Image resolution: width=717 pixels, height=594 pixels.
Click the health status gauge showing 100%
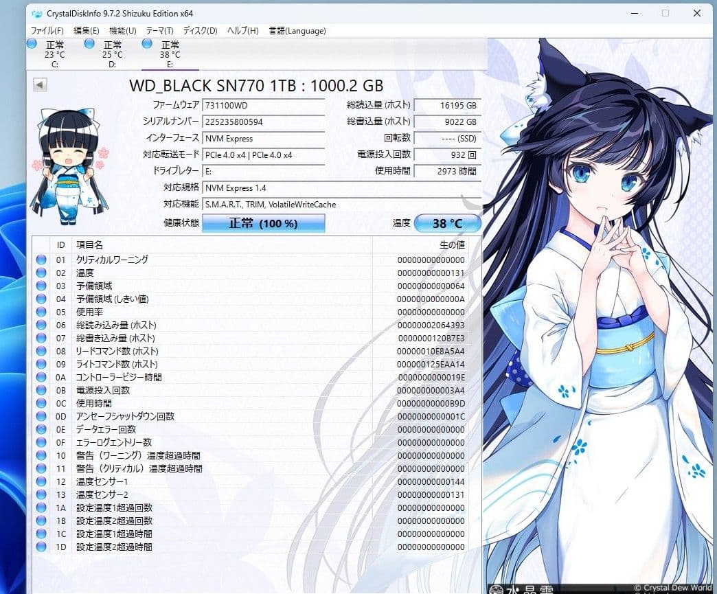(x=263, y=223)
